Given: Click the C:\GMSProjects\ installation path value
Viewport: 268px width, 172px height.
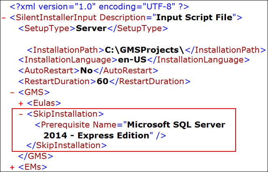Looking at the screenshot, I should [x=145, y=50].
